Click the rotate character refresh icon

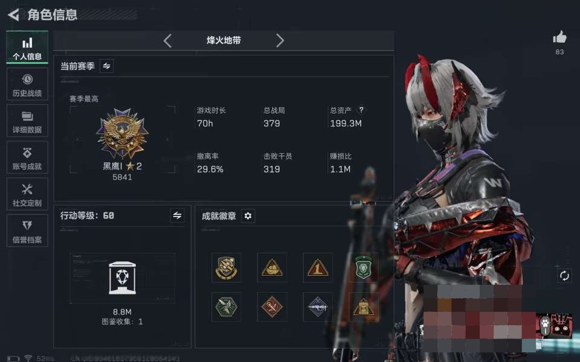[x=564, y=276]
